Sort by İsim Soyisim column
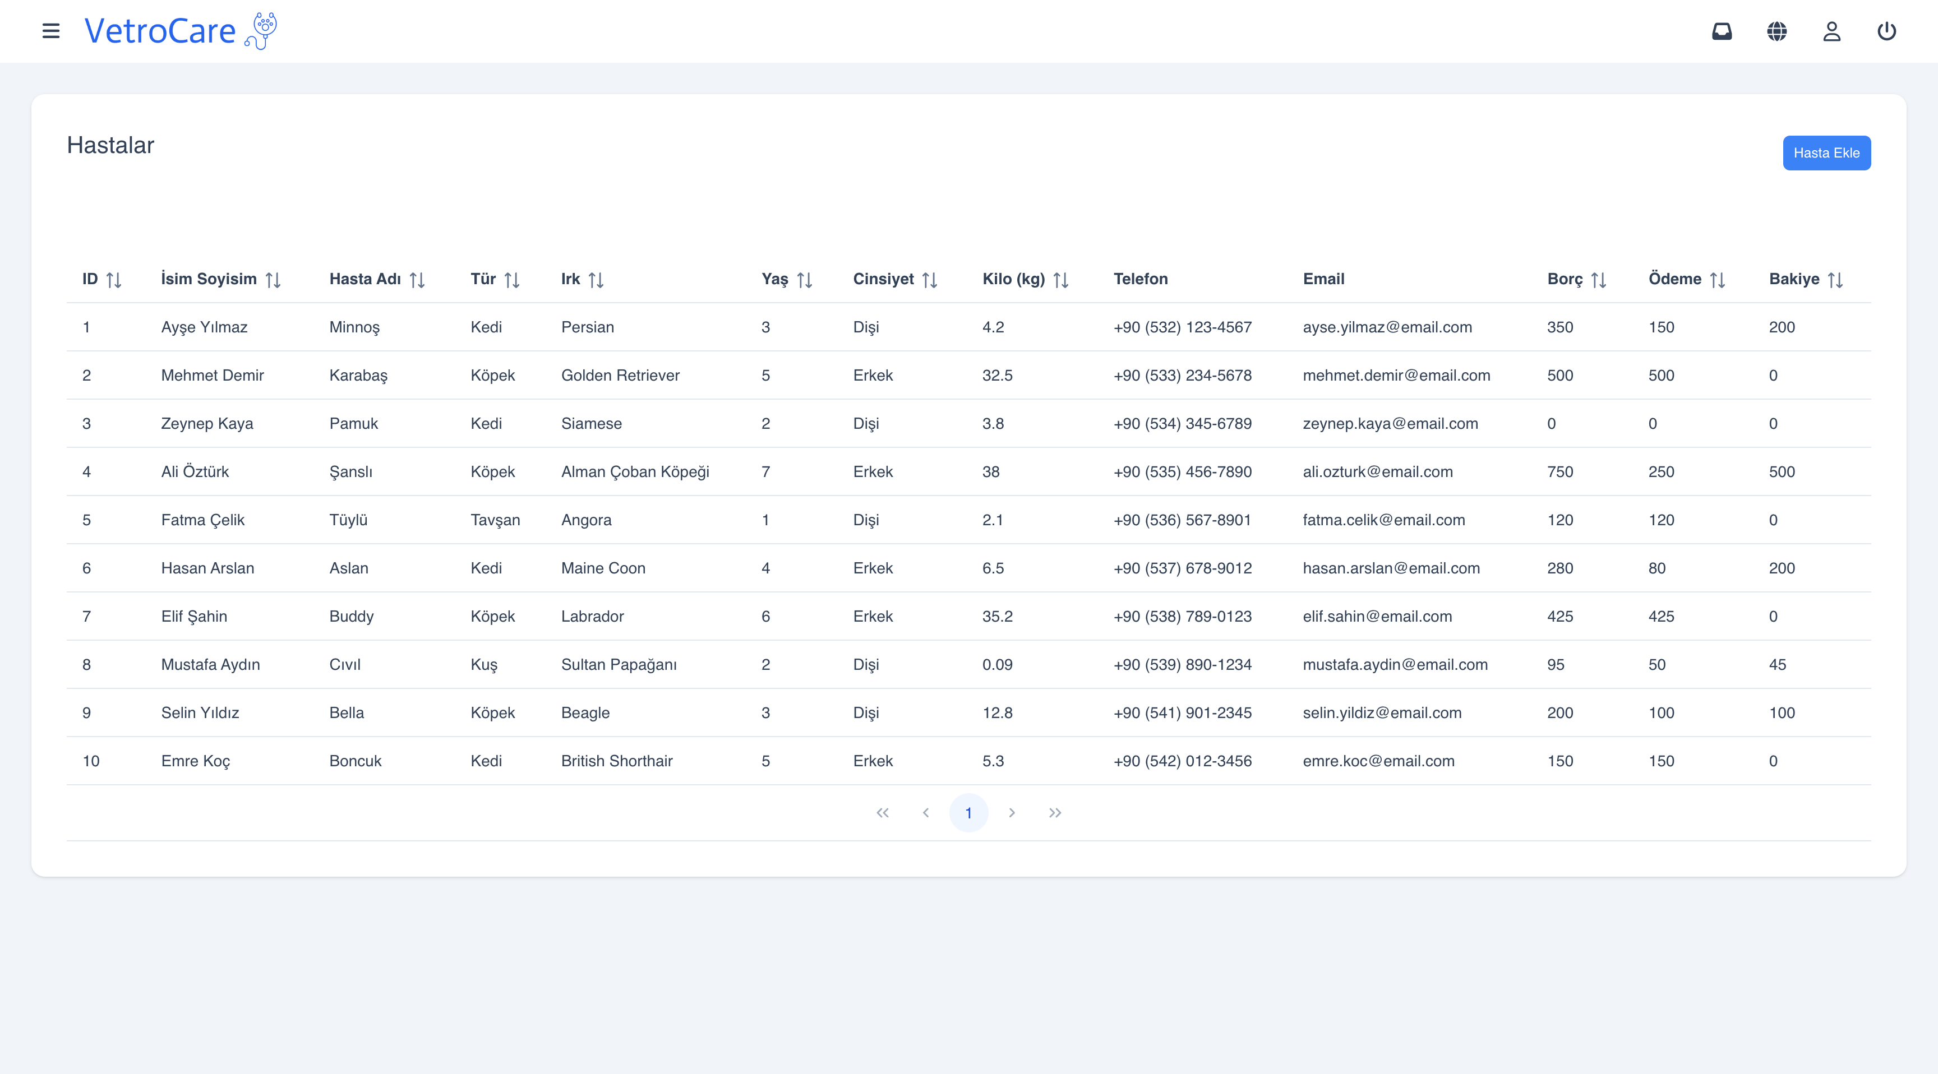Screen dimensions: 1938x1074 273,280
